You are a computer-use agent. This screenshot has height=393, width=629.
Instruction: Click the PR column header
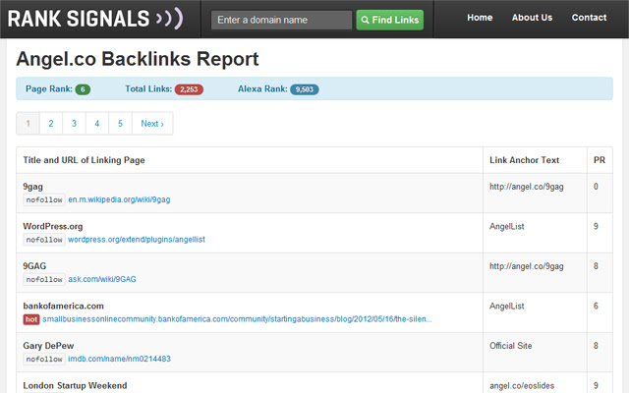click(600, 160)
